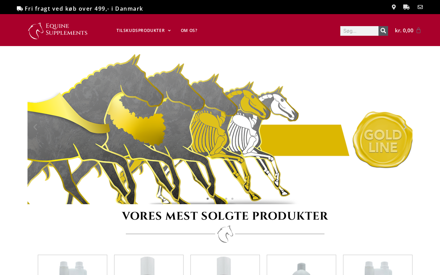Select the last slider pagination dot
This screenshot has height=275, width=440.
point(232,199)
